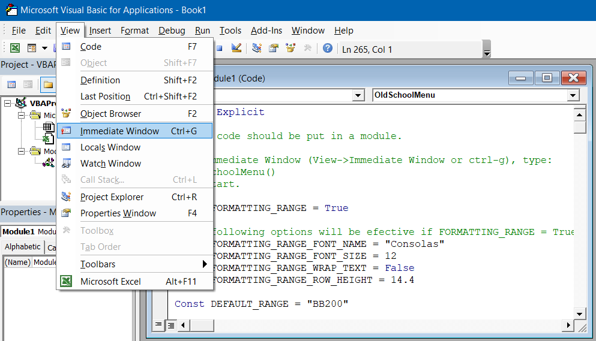Collapse the Modules folder node
This screenshot has width=596, height=341.
click(x=21, y=151)
